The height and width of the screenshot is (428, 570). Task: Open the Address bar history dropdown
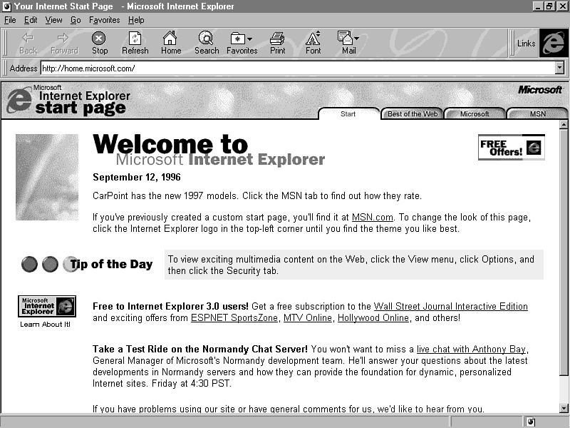[560, 68]
